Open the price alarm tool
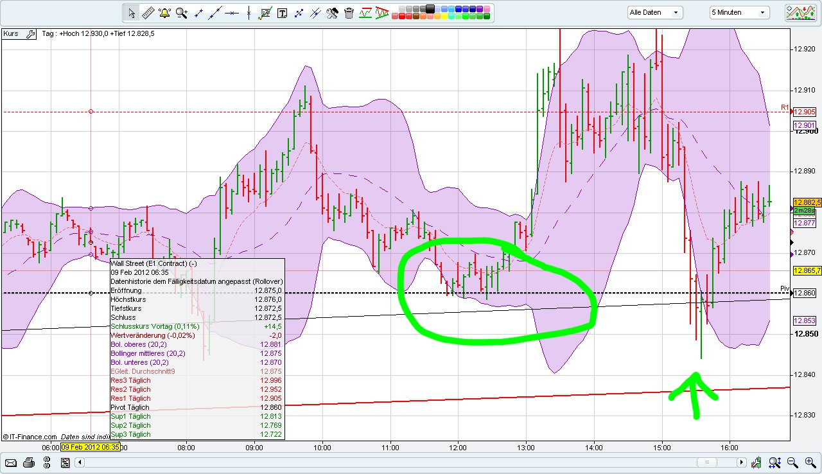Screen dimensions: 822x474 (164, 12)
